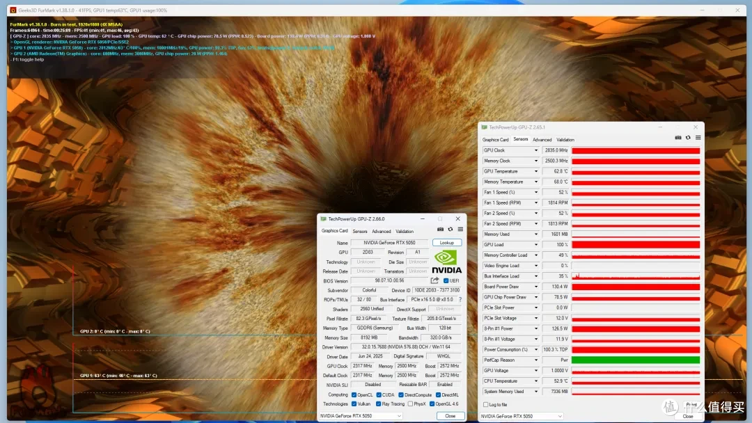The width and height of the screenshot is (752, 423).
Task: Click the BIOS Version field 98.07.1D.00.56
Action: 389,280
